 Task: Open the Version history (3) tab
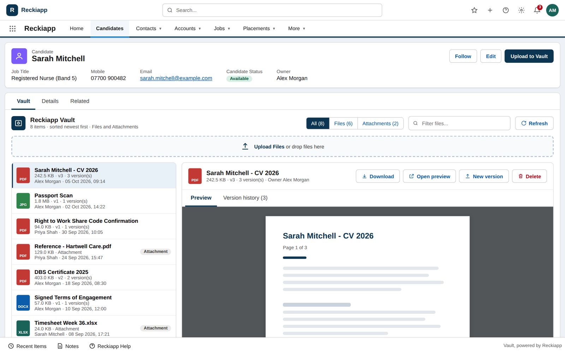click(245, 198)
